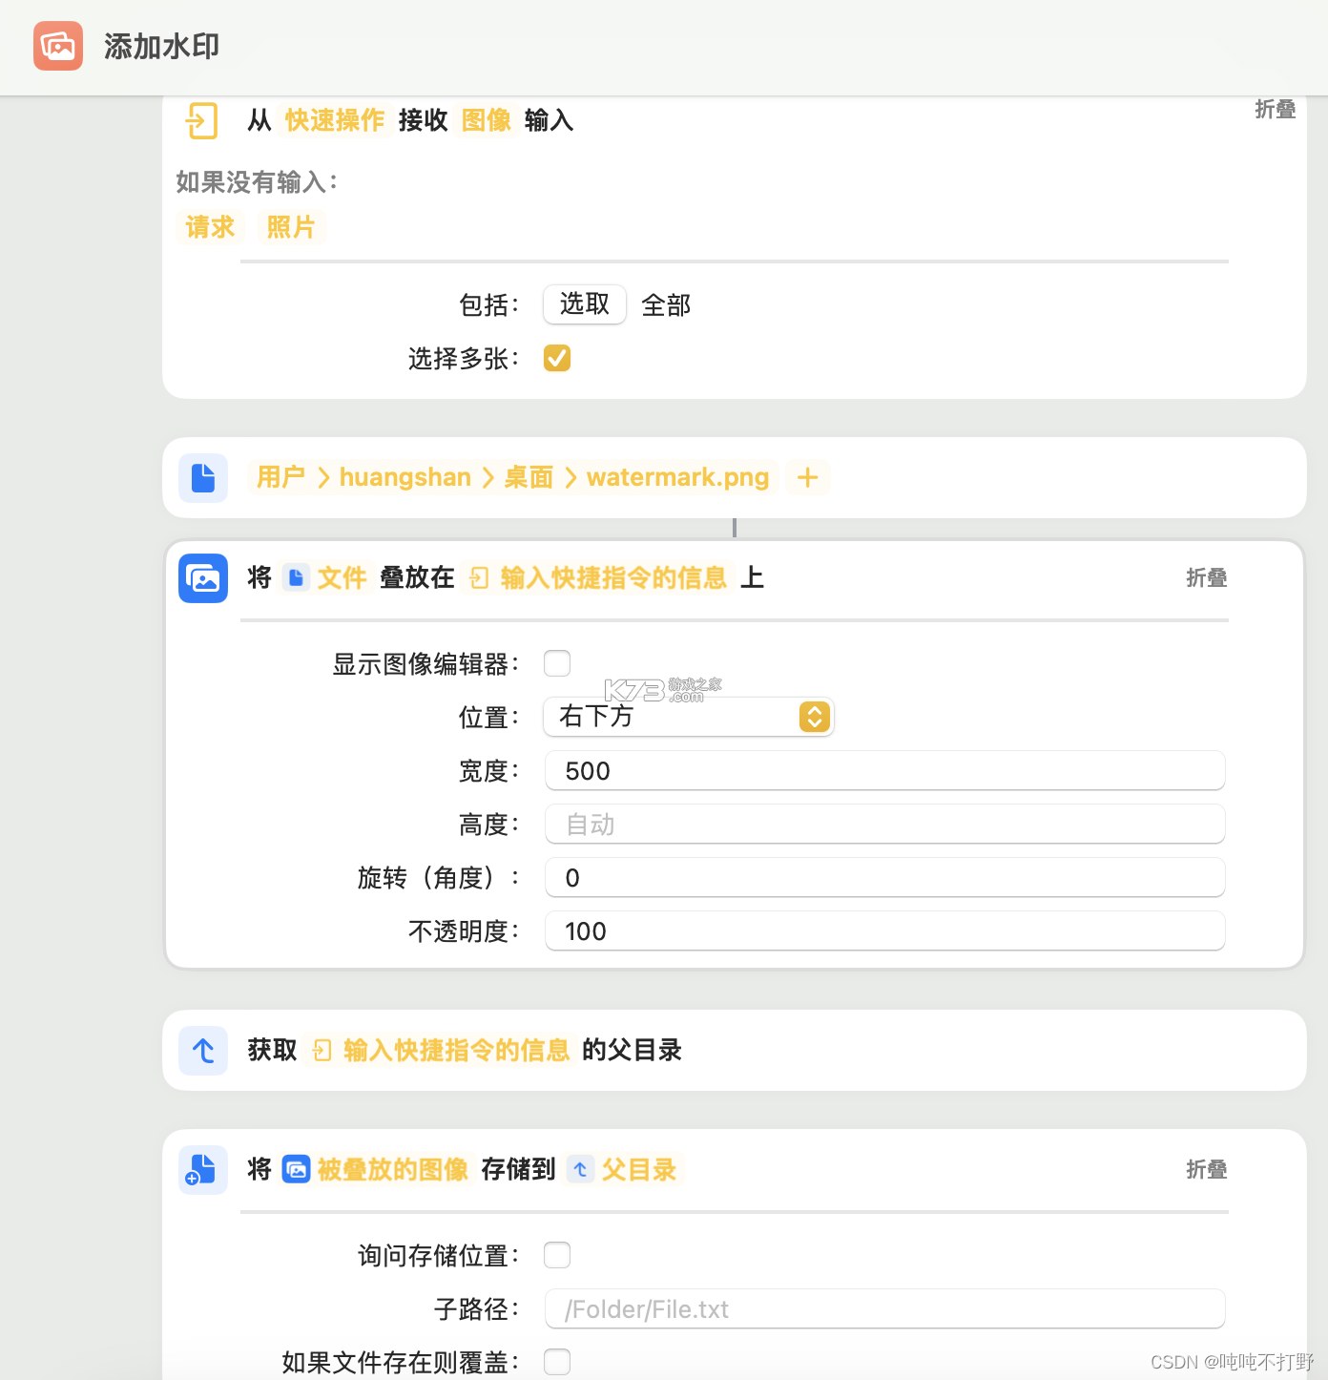Click watermark.png in the file path

[678, 477]
